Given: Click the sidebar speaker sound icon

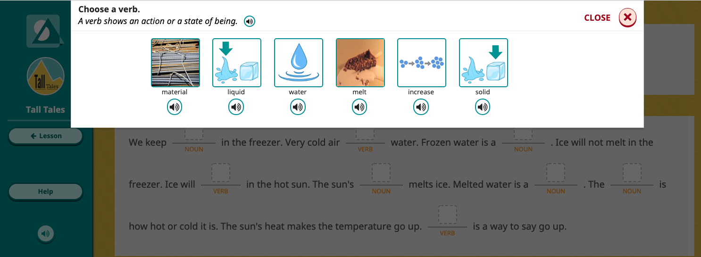Looking at the screenshot, I should 45,233.
